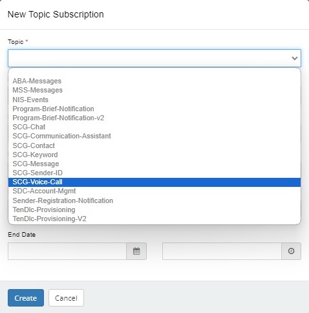
Task: Focus the End Date text input
Action: point(67,251)
